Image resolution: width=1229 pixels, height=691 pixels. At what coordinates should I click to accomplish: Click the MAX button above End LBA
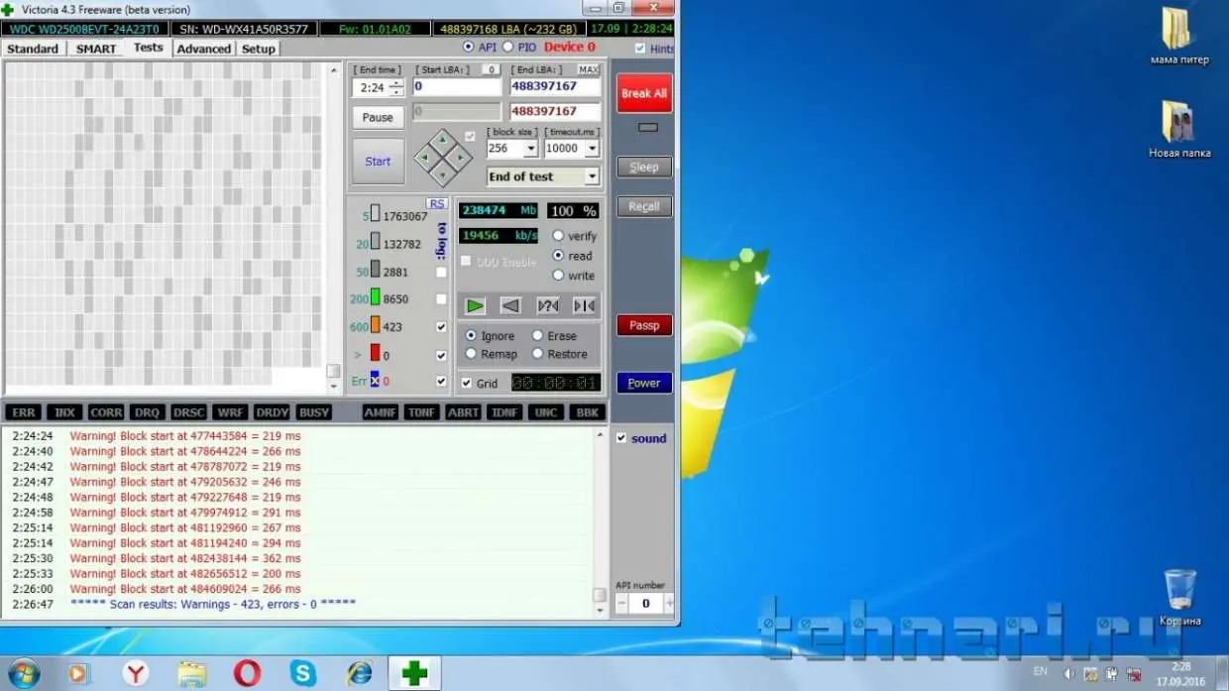tap(589, 69)
